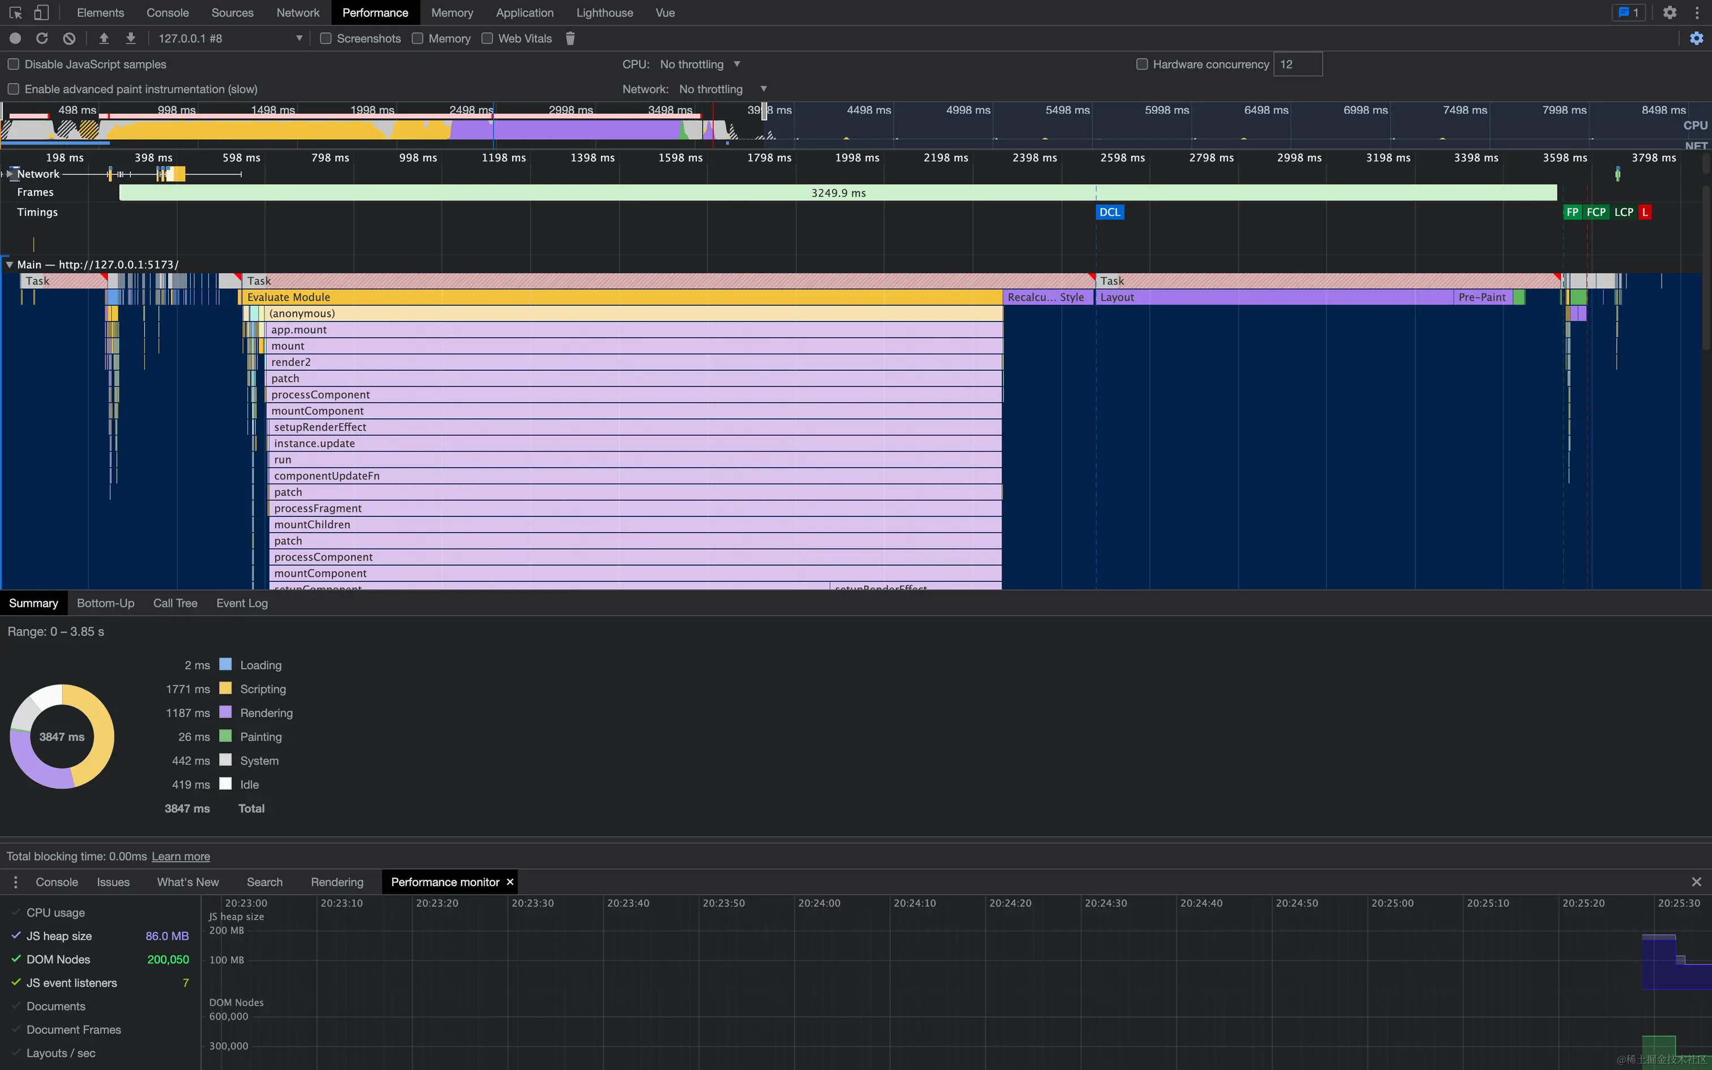Open the Lighthouse panel
Viewport: 1712px width, 1070px height.
click(x=604, y=12)
